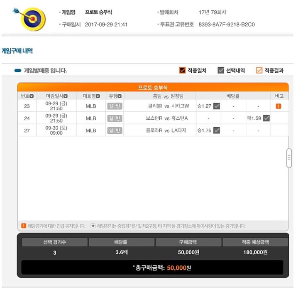The image size is (298, 288).
Task: Click the archery target logo icon
Action: pos(29,19)
